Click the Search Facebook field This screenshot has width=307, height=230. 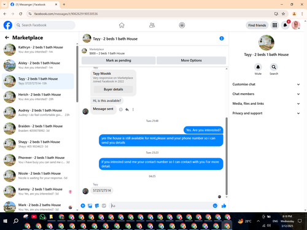point(45,25)
